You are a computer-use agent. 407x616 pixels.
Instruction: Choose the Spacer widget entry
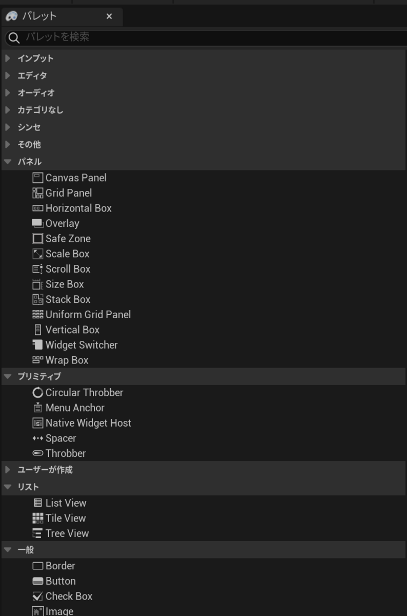(60, 438)
